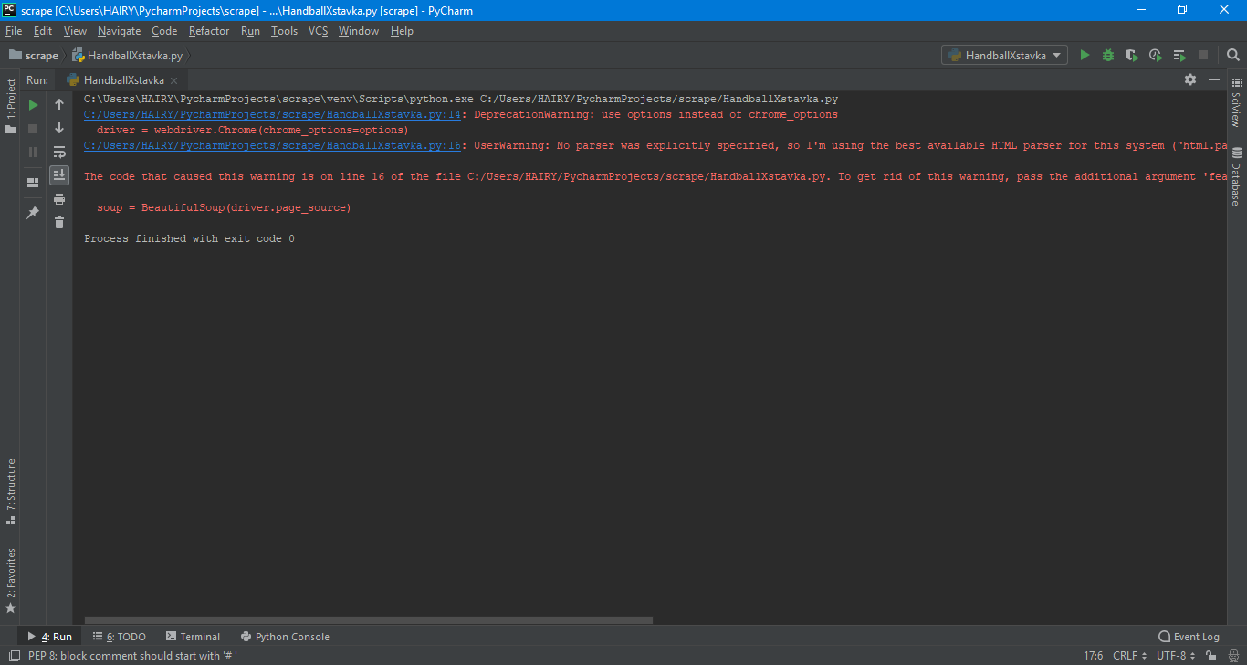Open the Python Console tool window
The image size is (1247, 665).
[285, 637]
